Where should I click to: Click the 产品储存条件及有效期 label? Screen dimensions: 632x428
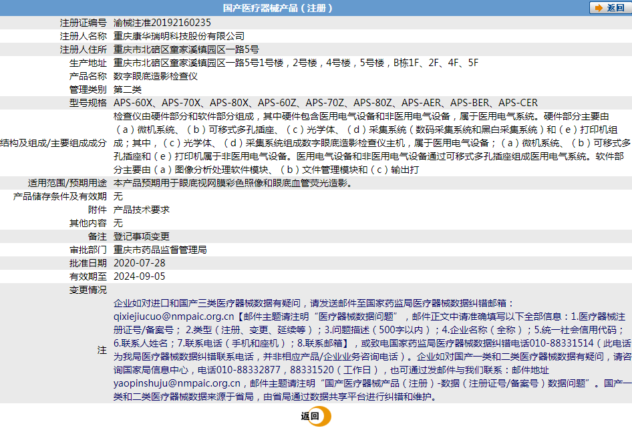60,196
